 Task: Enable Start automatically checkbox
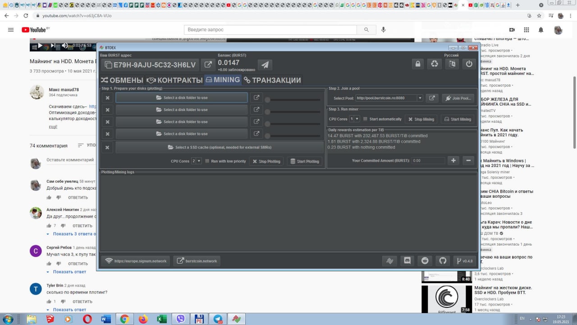pos(366,119)
